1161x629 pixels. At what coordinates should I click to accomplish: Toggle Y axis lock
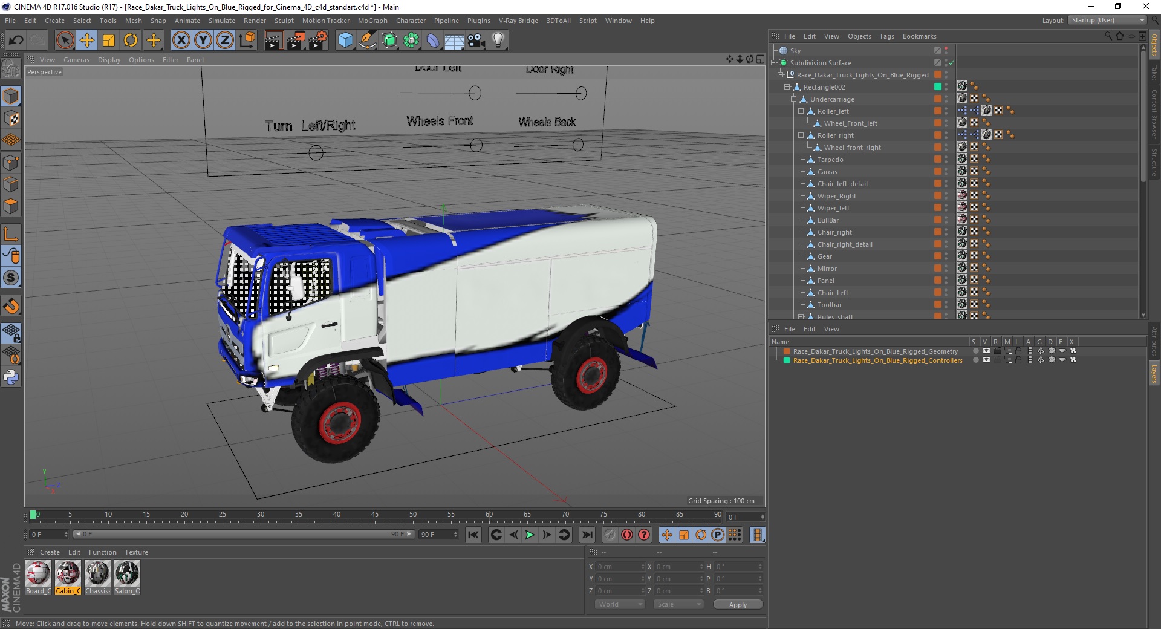tap(203, 41)
